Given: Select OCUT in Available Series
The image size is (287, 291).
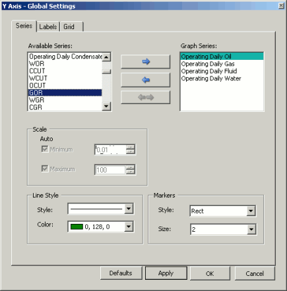Looking at the screenshot, I should click(65, 86).
